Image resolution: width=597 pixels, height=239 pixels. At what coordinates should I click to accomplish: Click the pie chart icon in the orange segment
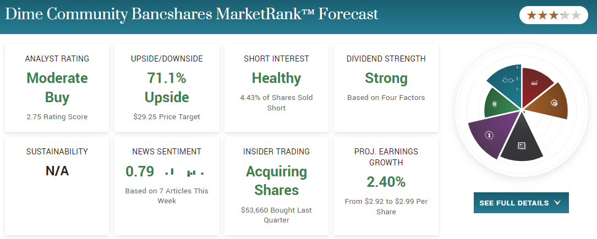tap(554, 103)
